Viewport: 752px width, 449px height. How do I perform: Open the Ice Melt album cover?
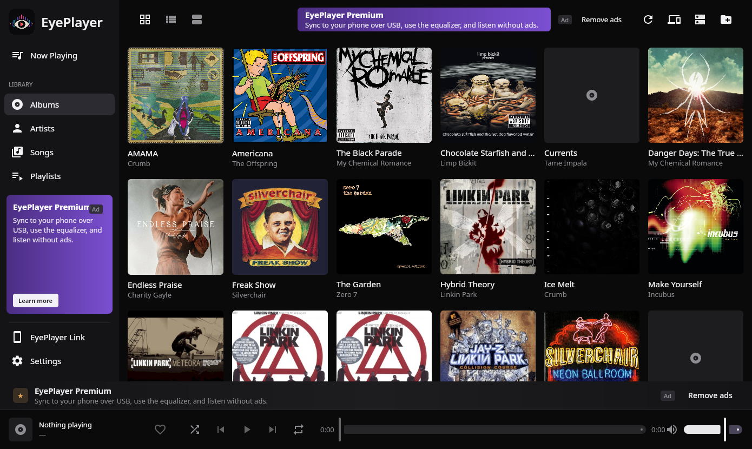592,227
